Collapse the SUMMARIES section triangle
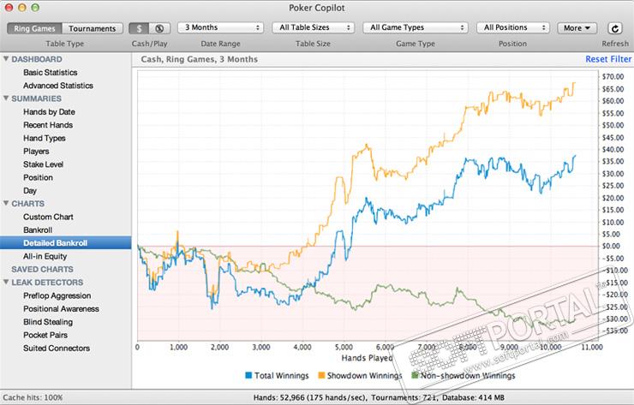 [x=6, y=98]
